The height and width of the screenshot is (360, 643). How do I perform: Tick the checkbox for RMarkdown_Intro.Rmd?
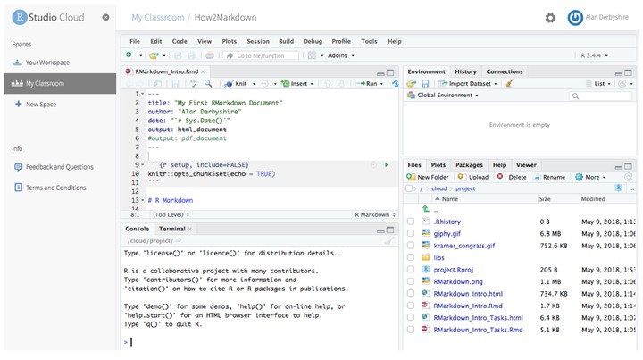pos(411,306)
